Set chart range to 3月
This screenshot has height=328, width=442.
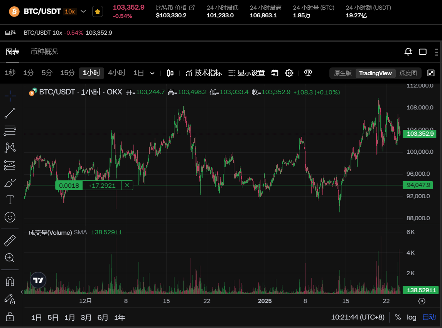pos(86,318)
